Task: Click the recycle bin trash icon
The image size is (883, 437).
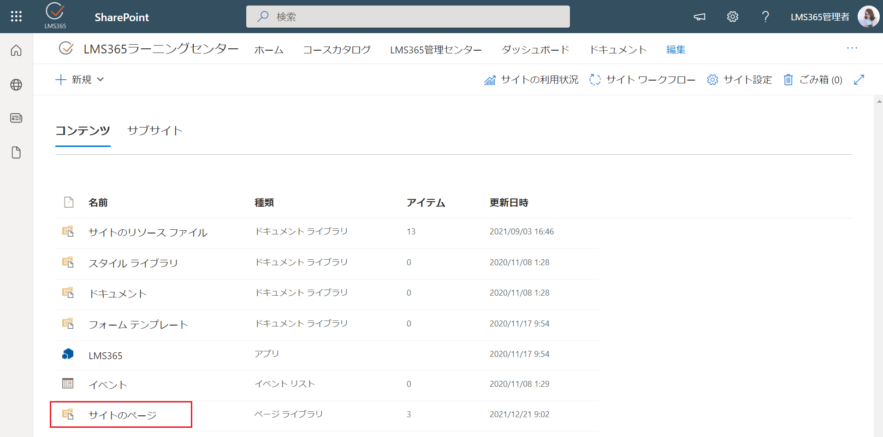Action: tap(788, 80)
